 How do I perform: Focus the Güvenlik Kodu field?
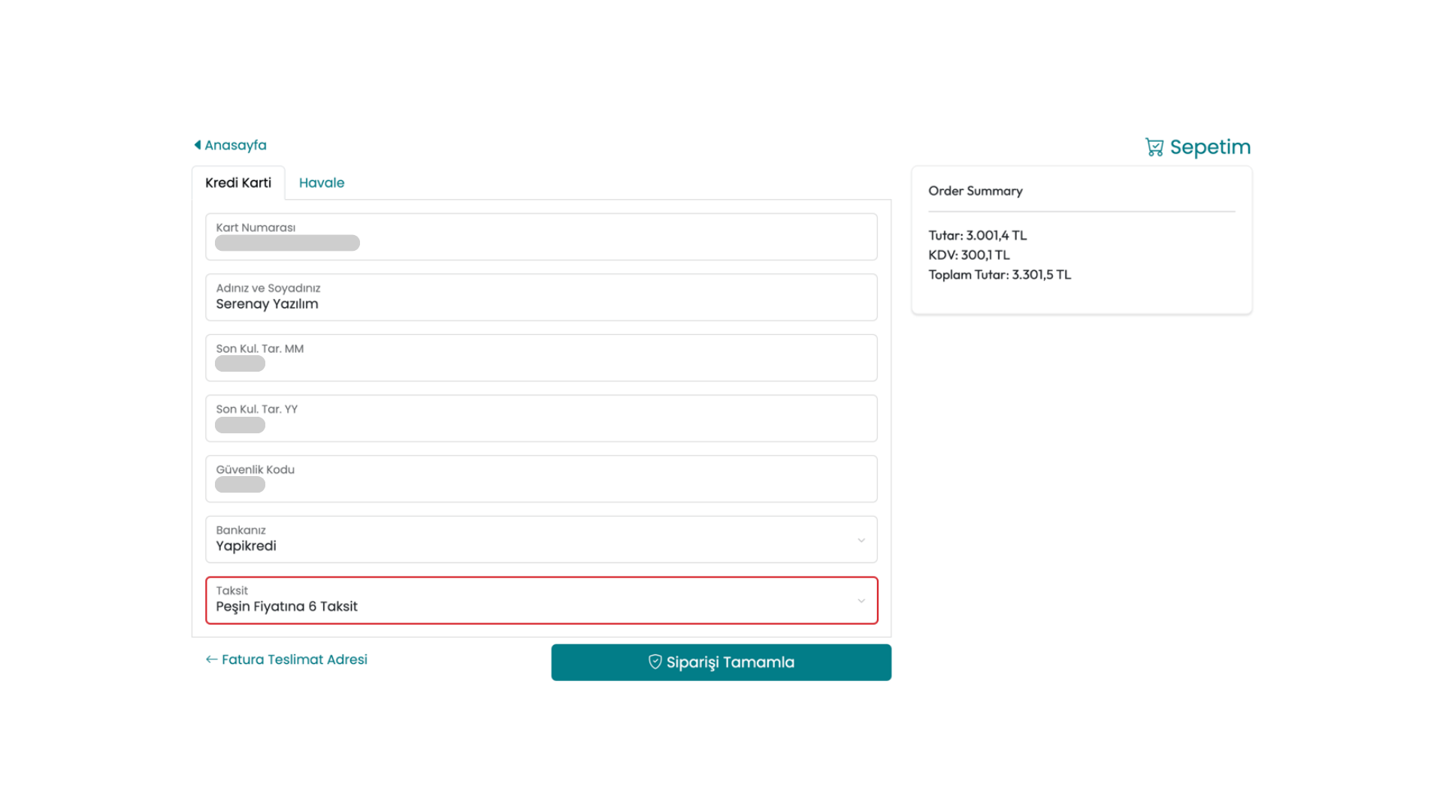pyautogui.click(x=541, y=479)
